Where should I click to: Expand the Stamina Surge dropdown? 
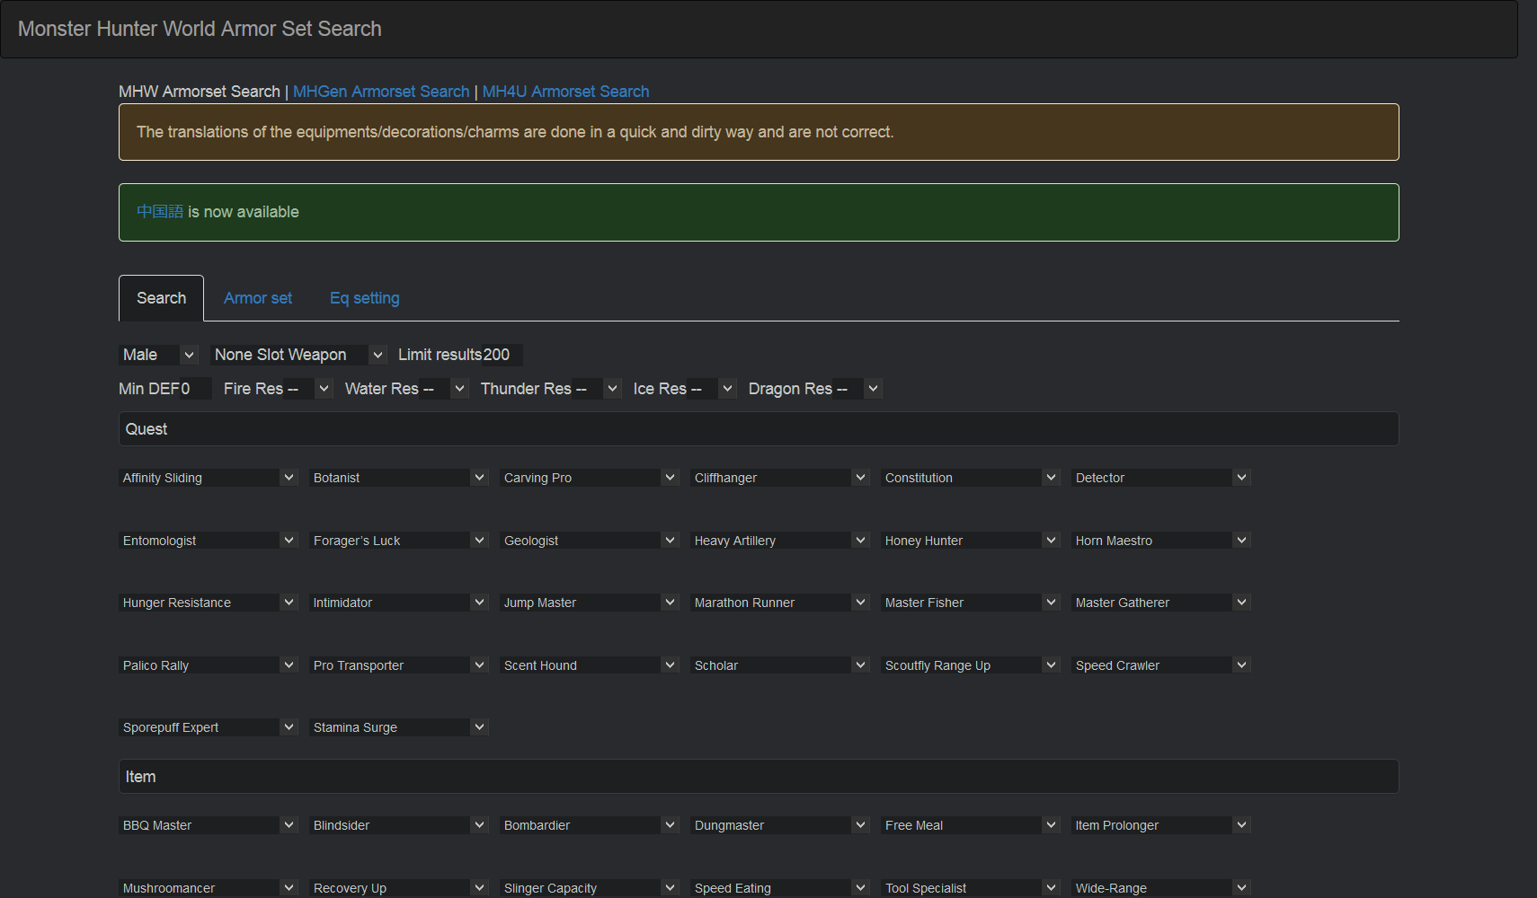pyautogui.click(x=399, y=727)
